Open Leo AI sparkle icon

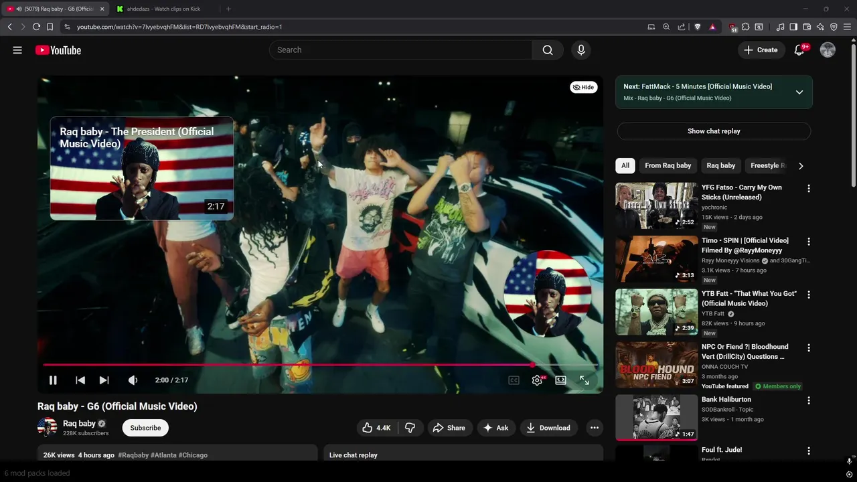[x=820, y=27]
